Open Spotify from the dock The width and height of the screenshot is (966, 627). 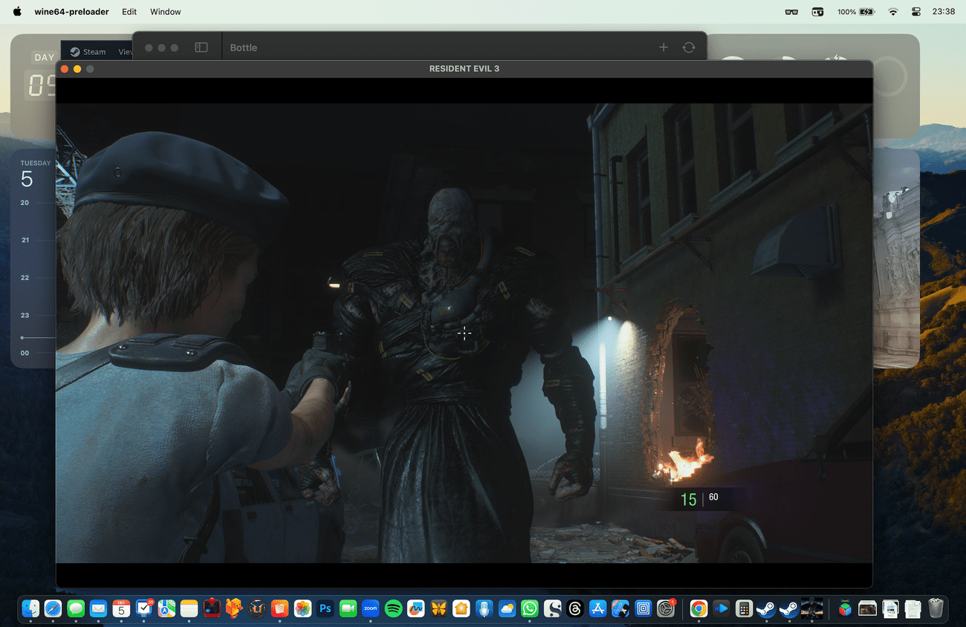click(393, 608)
